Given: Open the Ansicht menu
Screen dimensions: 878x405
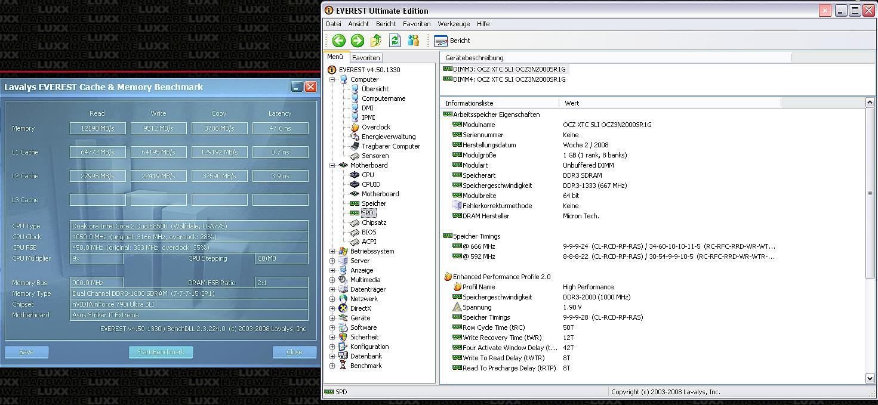Looking at the screenshot, I should pos(359,24).
